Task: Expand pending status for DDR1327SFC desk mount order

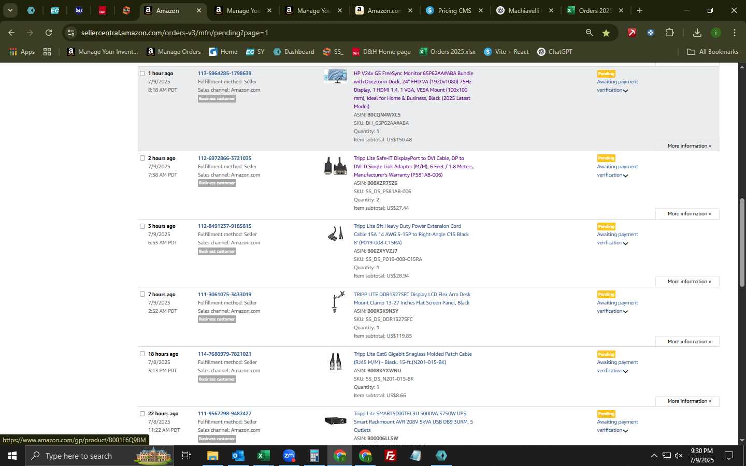Action: 625,312
